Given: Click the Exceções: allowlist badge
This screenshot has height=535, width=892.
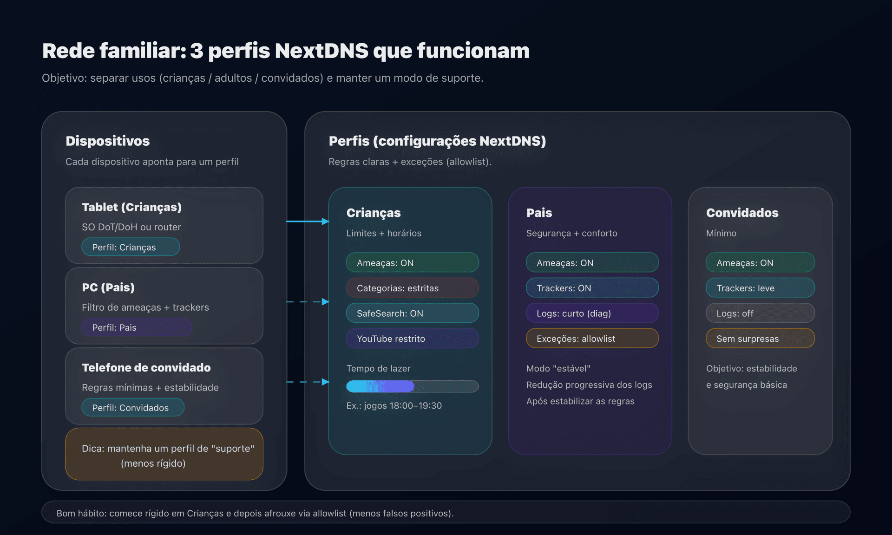Looking at the screenshot, I should [x=592, y=339].
